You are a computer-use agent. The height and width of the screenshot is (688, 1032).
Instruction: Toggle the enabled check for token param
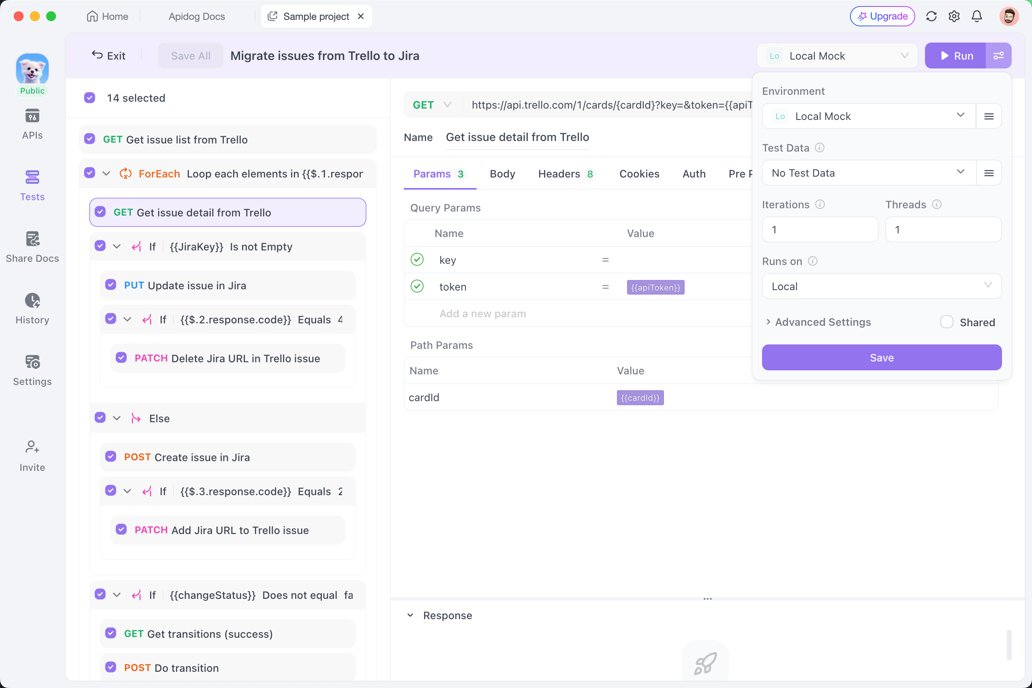click(417, 286)
